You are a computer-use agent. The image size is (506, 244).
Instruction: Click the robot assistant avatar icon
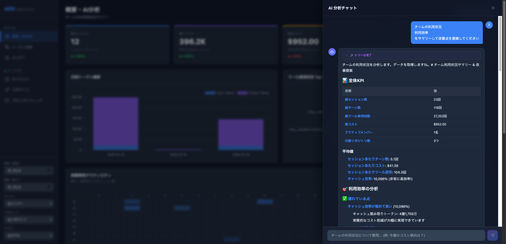332,52
